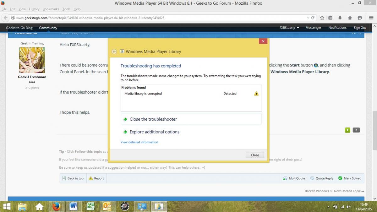Open the Tools menu
The image size is (377, 212).
[66, 9]
